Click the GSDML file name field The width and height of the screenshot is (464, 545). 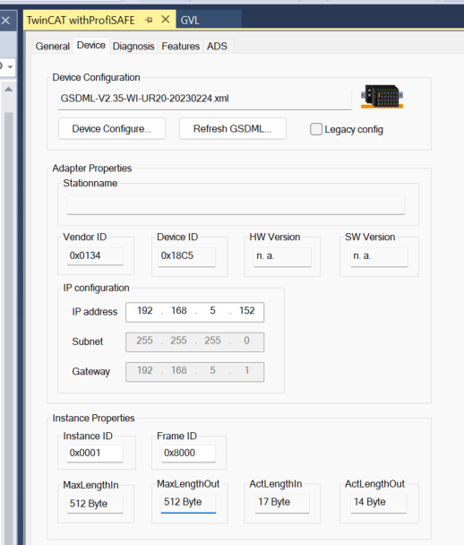click(x=204, y=99)
